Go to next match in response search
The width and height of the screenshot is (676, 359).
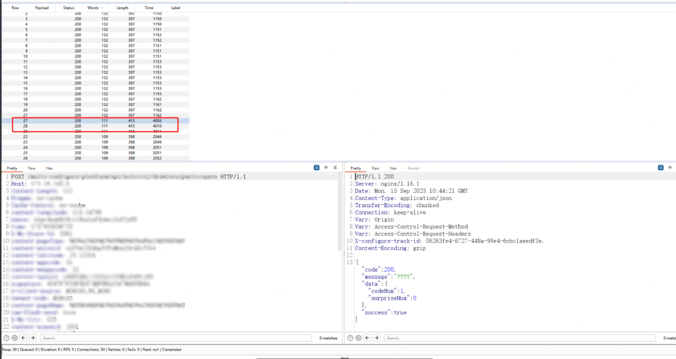click(376, 338)
